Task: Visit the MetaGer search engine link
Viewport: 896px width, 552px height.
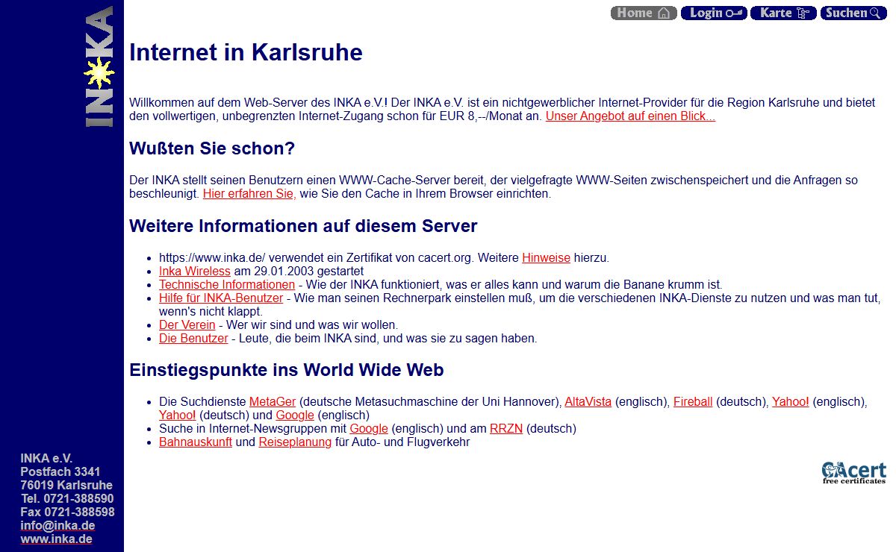Action: tap(273, 402)
